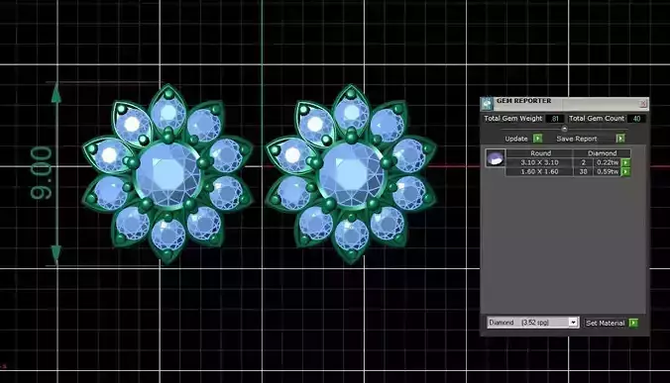The height and width of the screenshot is (383, 670).
Task: Click the Diamond column header
Action: pyautogui.click(x=602, y=153)
